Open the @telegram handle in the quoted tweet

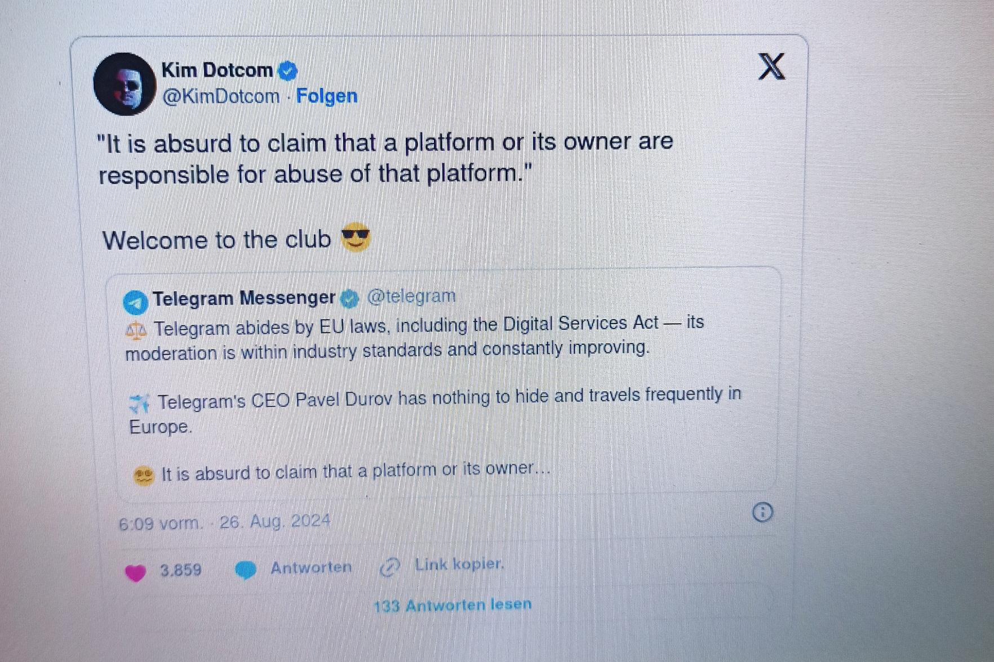coord(411,296)
